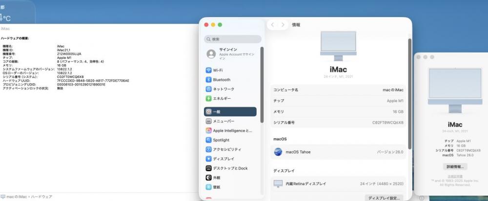Click the iMac image in 情報 pane
This screenshot has width=488, height=201.
pyautogui.click(x=338, y=46)
